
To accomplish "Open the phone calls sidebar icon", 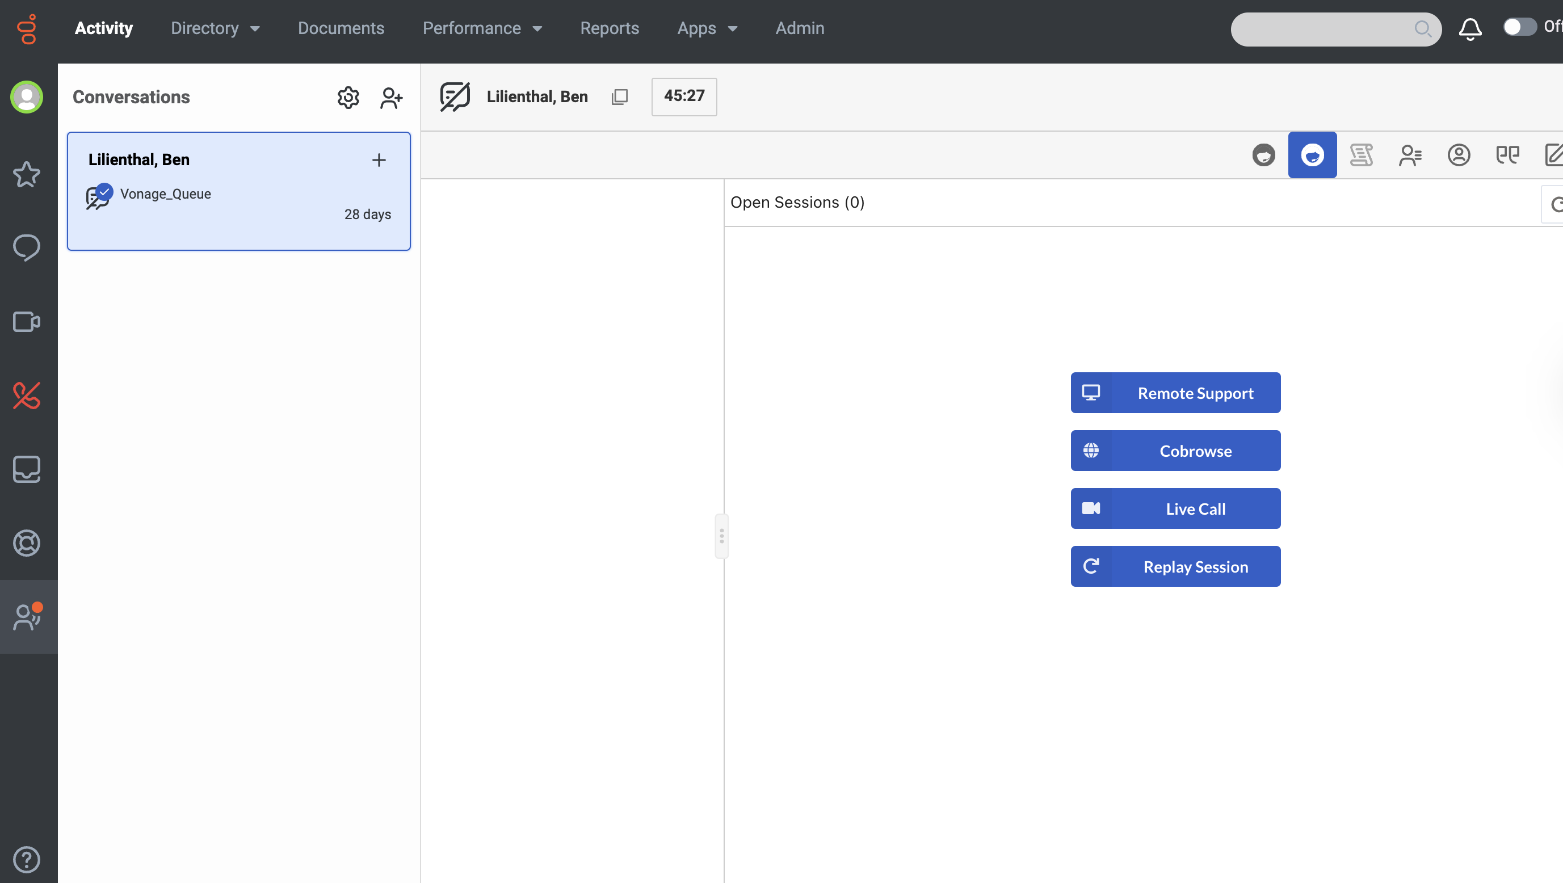I will click(27, 396).
